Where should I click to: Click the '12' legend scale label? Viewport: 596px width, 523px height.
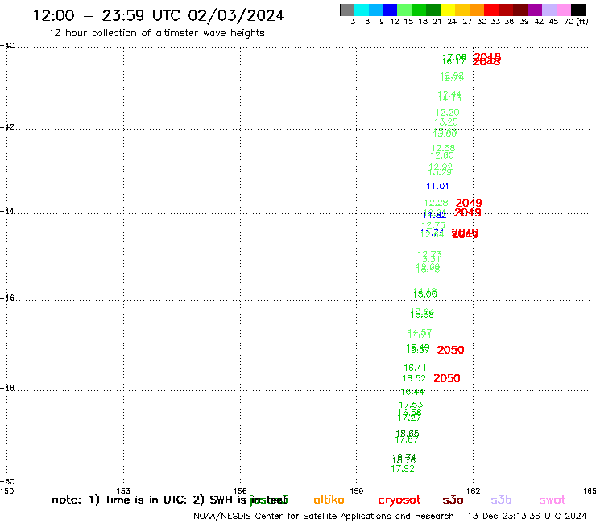pos(395,22)
